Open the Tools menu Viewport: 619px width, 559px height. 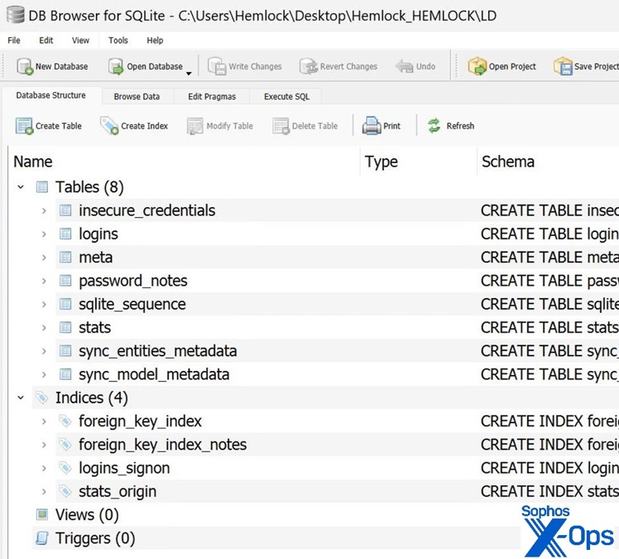click(118, 41)
